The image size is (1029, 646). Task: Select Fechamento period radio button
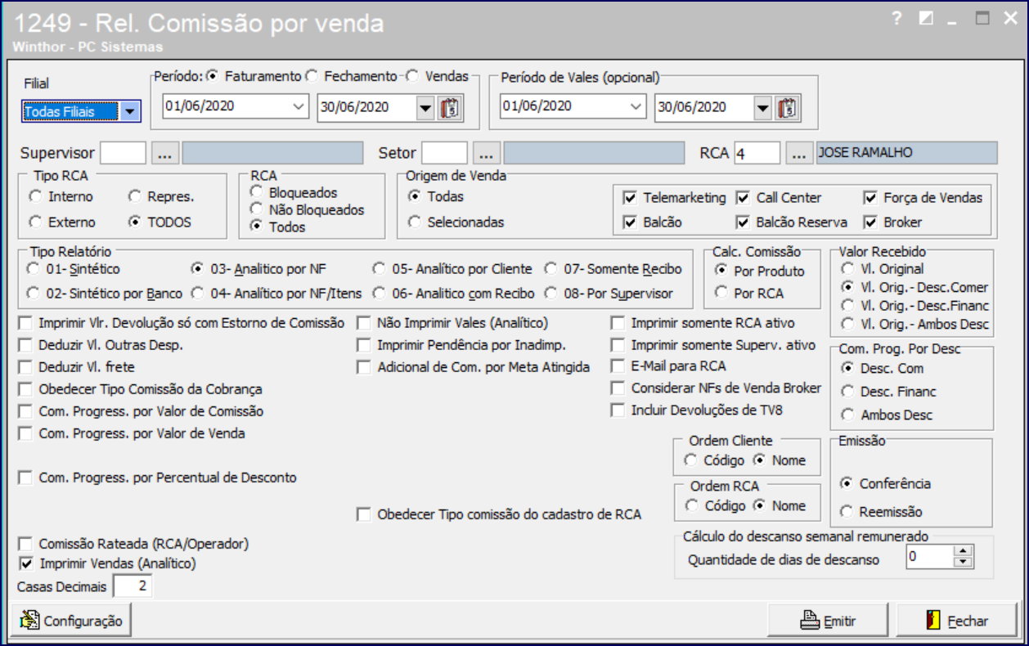(x=312, y=76)
